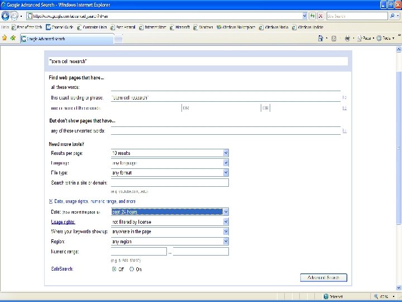This screenshot has width=402, height=302.
Task: Click the RSS Feeds toolbar icon
Action: (x=334, y=39)
